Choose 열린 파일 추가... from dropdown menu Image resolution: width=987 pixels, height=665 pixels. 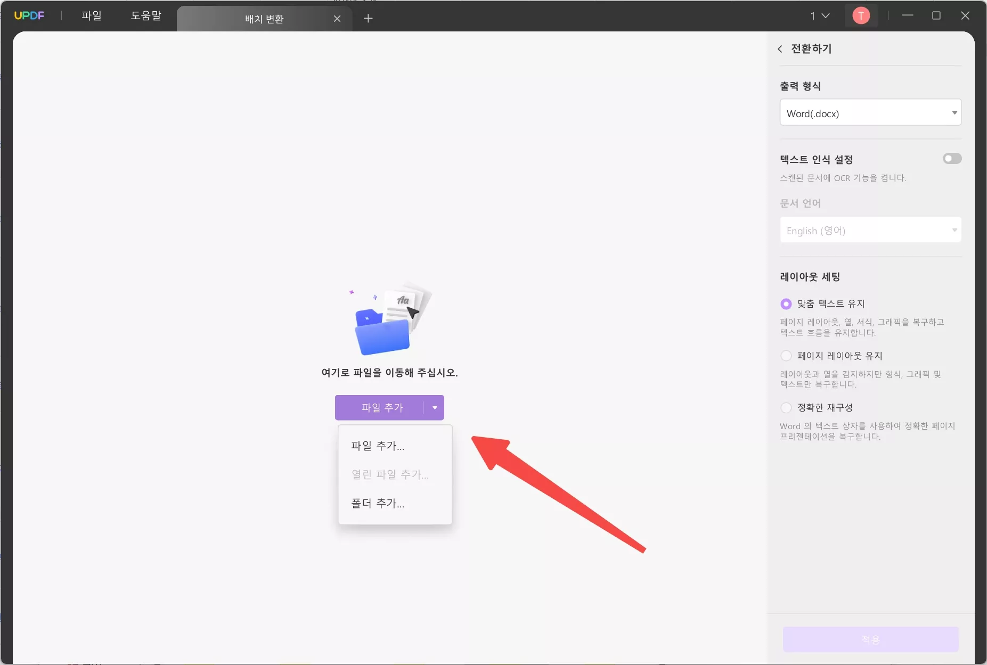tap(395, 474)
